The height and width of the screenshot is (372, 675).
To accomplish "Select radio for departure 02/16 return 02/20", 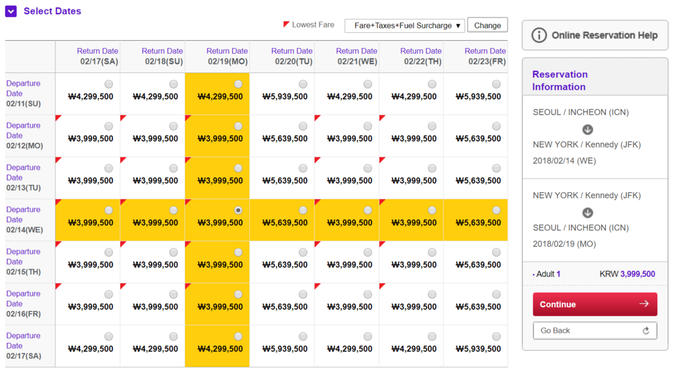I will pos(303,294).
